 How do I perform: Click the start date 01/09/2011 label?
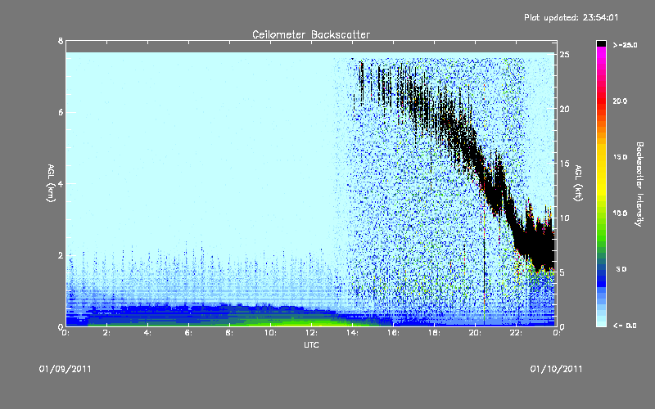(65, 369)
